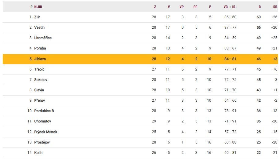Click the RB goal difference header

(275, 7)
